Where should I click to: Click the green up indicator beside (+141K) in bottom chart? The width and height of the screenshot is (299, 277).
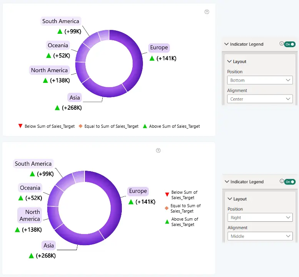[x=131, y=202]
